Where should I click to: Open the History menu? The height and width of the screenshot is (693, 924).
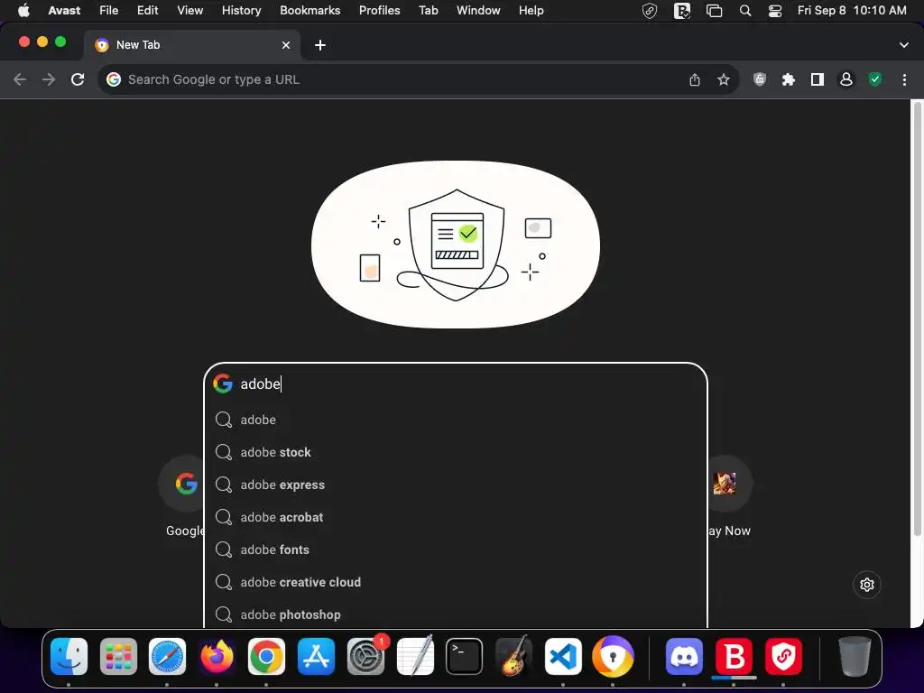click(241, 11)
